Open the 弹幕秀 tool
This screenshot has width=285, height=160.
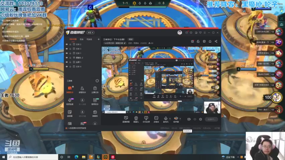click(95, 113)
